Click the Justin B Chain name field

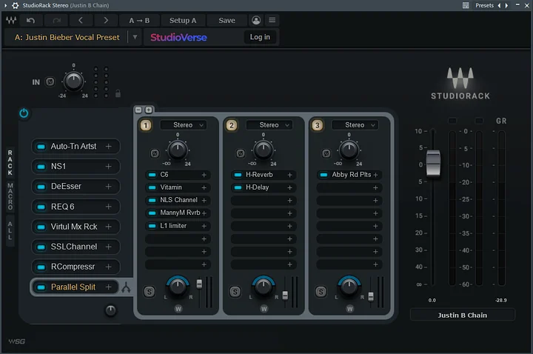click(x=462, y=315)
